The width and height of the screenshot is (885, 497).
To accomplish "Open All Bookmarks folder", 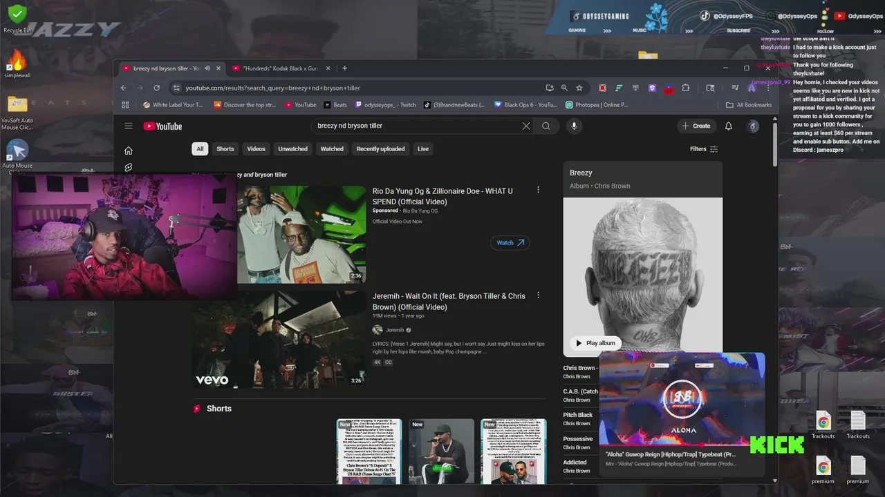I will pos(749,105).
